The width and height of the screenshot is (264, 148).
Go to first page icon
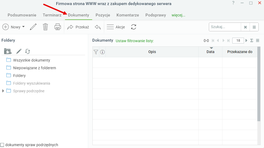click(213, 41)
